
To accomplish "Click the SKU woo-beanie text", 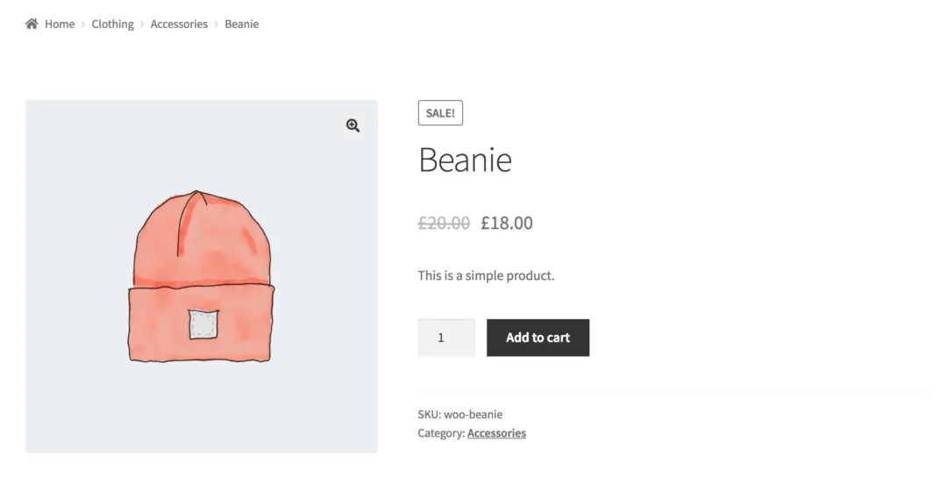I will (460, 414).
